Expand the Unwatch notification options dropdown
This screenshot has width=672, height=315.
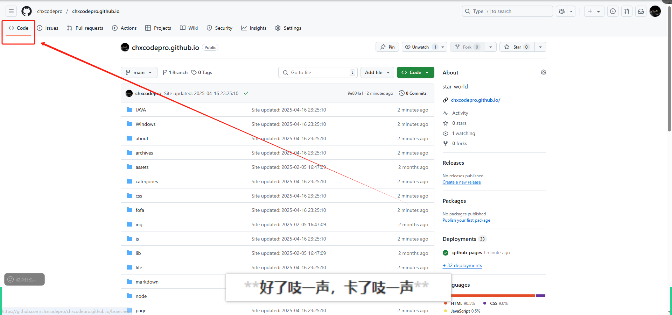[x=443, y=47]
